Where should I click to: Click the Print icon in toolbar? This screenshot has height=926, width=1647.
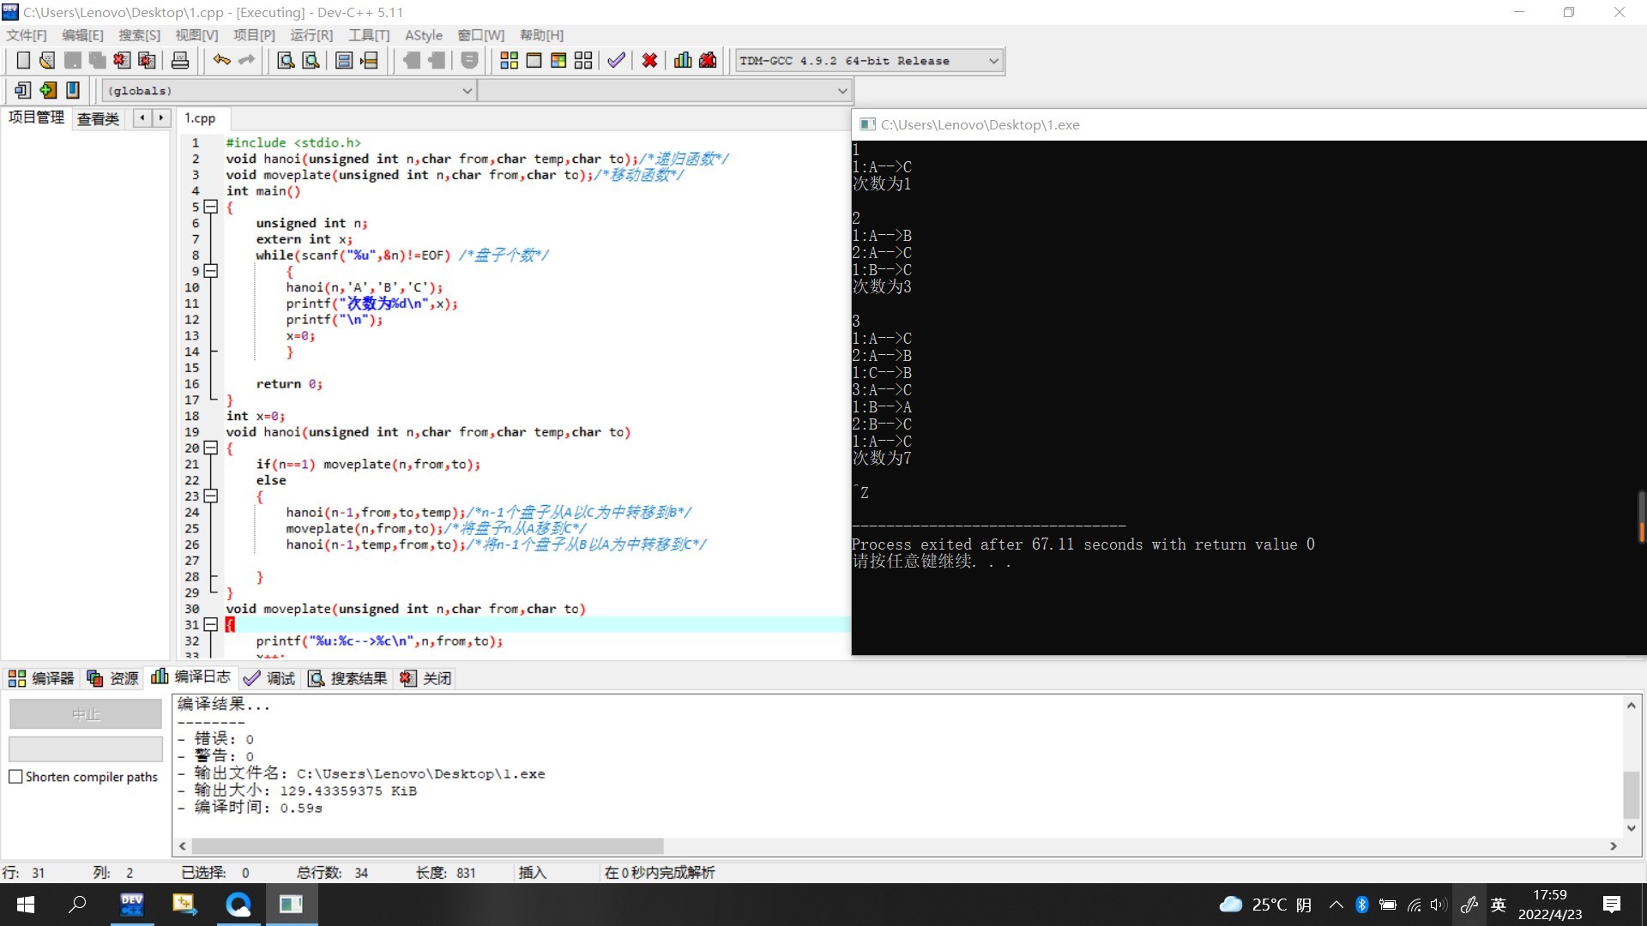(x=180, y=61)
